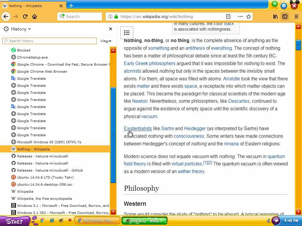Launch Internet Explorer from quick launch
The image size is (302, 226).
click(x=52, y=221)
